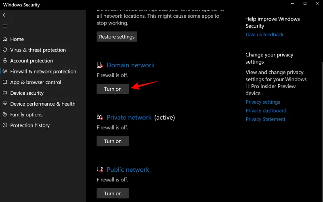This screenshot has height=202, width=323.
Task: Select Firewall & network protection item
Action: pos(43,72)
